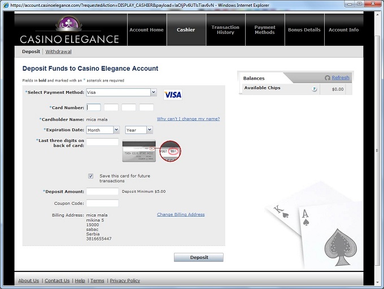Click the Withdrawal link
This screenshot has height=289, width=384.
(58, 51)
